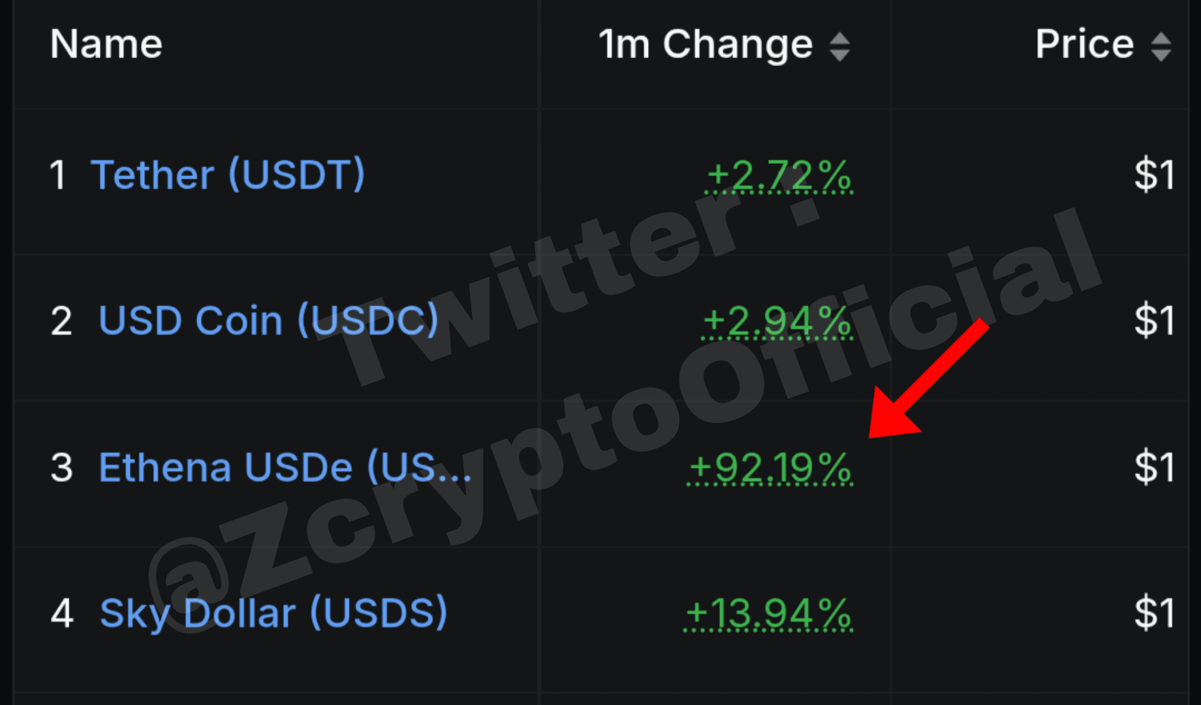Open USD Coin (USDC) link
Screen dimensions: 1201x705
point(268,321)
